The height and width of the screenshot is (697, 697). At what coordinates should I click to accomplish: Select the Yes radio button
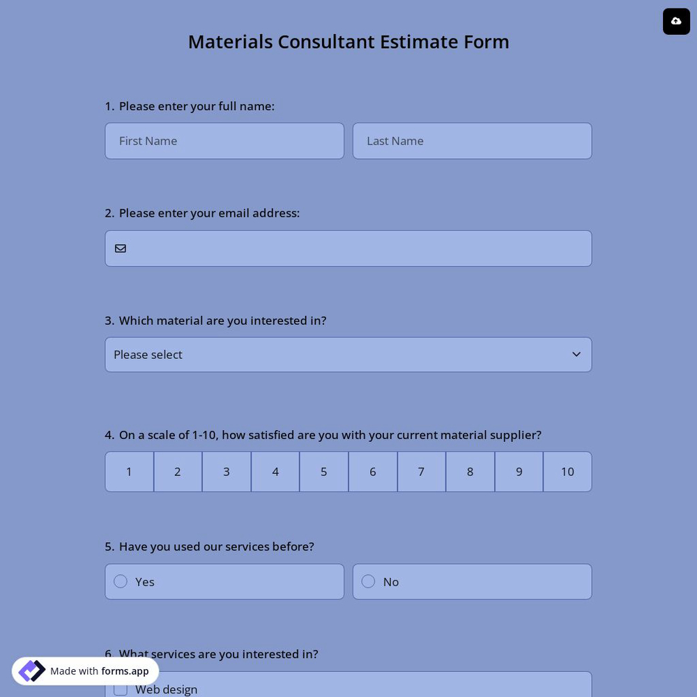(x=121, y=581)
